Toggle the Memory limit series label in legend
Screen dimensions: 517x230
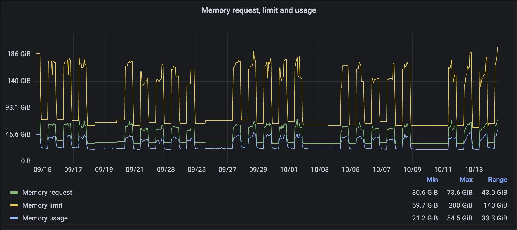(43, 205)
